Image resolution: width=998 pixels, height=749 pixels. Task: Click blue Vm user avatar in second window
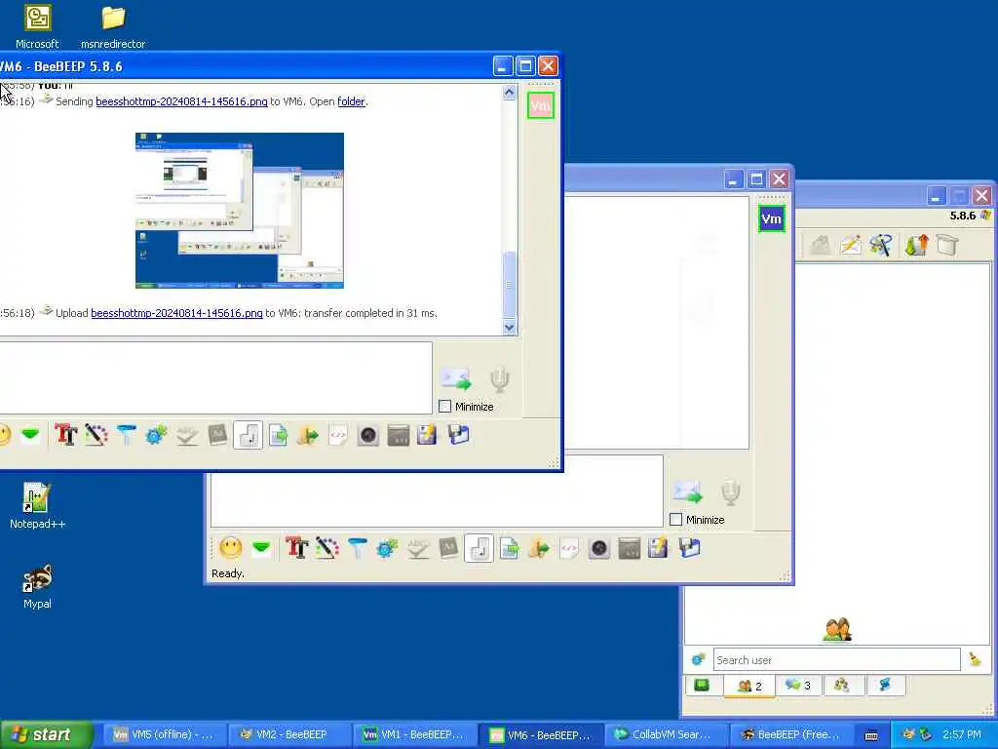[x=772, y=219]
